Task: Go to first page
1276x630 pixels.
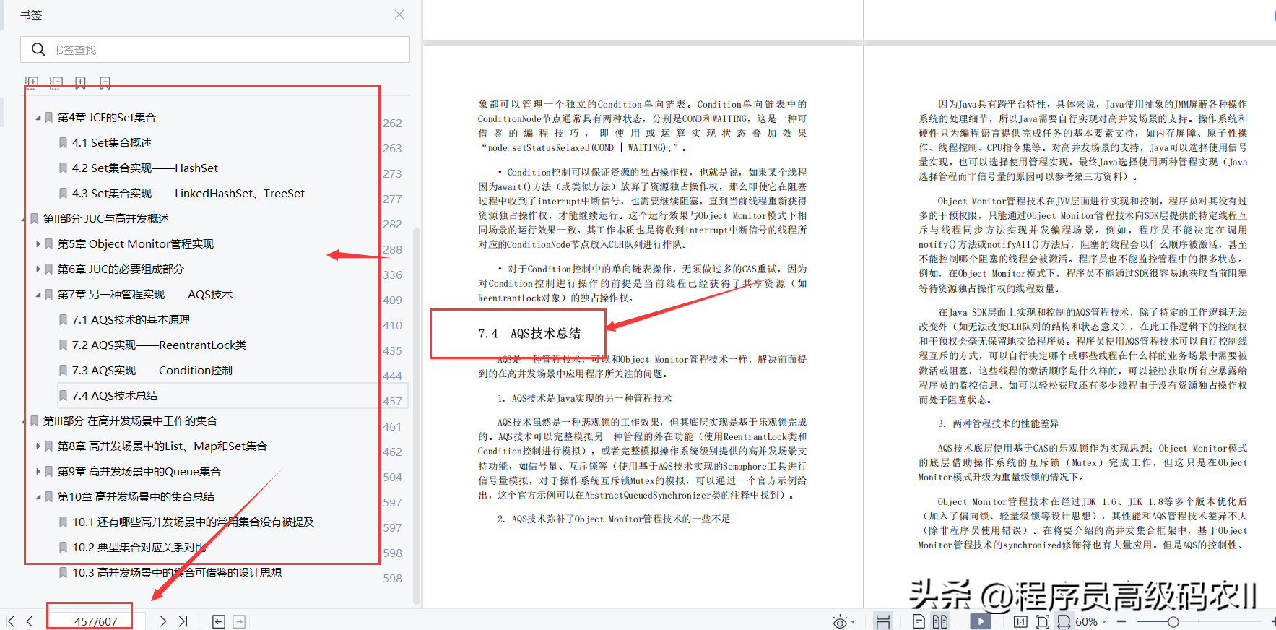Action: click(x=10, y=621)
